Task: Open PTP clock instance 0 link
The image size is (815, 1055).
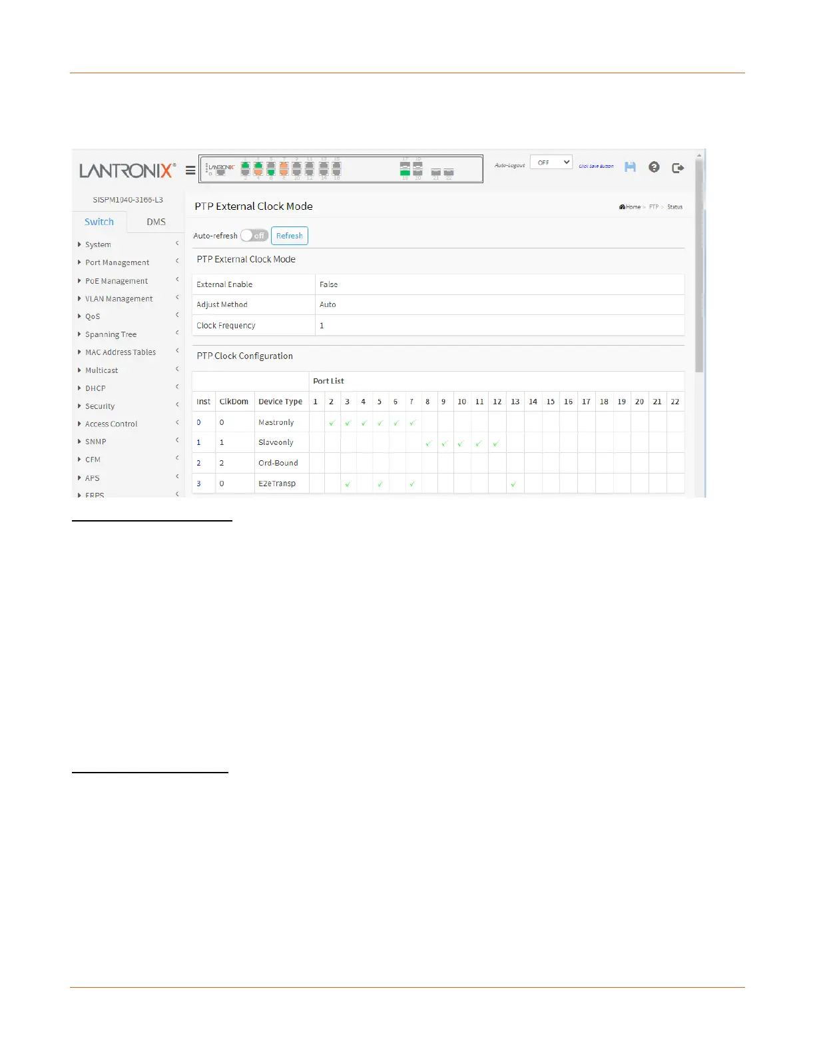Action: pyautogui.click(x=198, y=422)
